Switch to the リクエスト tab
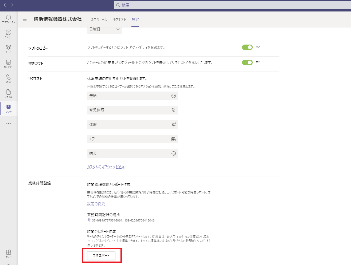Image resolution: width=351 pixels, height=265 pixels. [119, 19]
